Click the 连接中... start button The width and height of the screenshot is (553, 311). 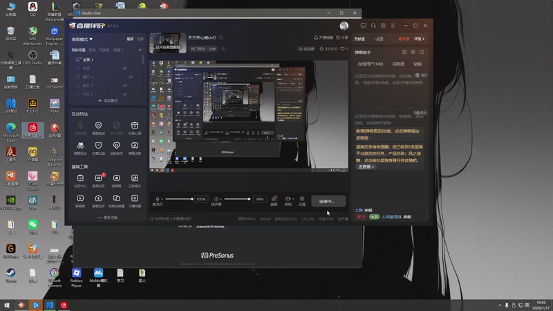328,201
